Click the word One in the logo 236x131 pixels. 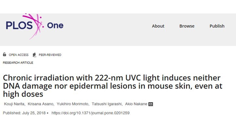[x=55, y=26]
